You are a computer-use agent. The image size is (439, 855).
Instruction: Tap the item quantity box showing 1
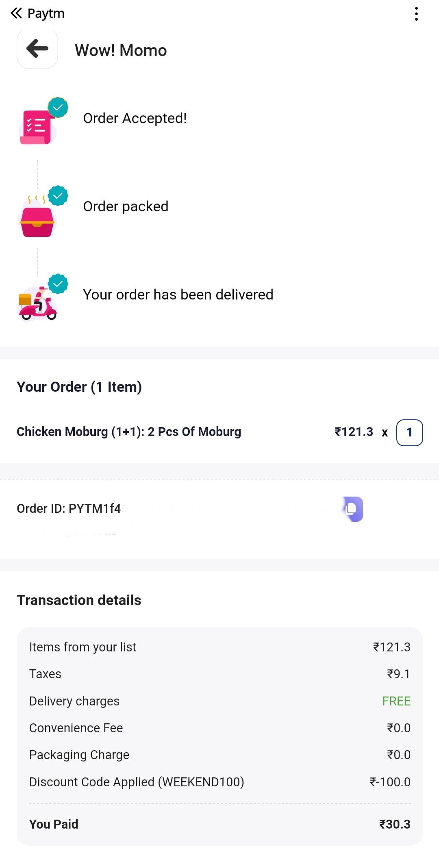coord(409,432)
